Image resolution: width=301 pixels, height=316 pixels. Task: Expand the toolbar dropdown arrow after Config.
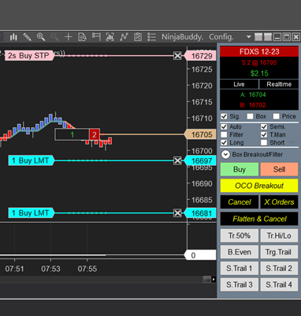tap(248, 37)
